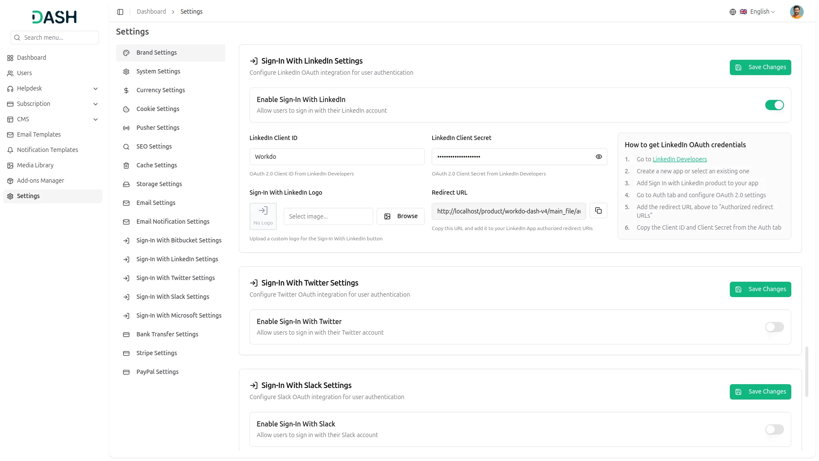This screenshot has width=819, height=461.
Task: Disable Sign-In With LinkedIn toggle
Action: point(774,105)
